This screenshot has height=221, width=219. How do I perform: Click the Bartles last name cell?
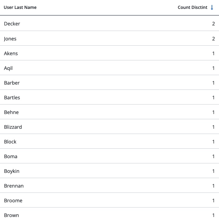(x=12, y=97)
